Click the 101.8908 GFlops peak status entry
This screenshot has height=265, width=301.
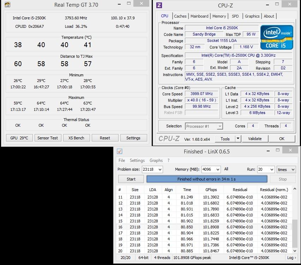[x=192, y=258]
